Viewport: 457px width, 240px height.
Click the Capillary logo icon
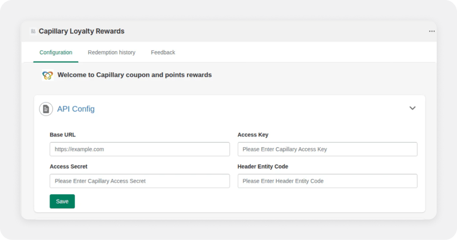(48, 75)
